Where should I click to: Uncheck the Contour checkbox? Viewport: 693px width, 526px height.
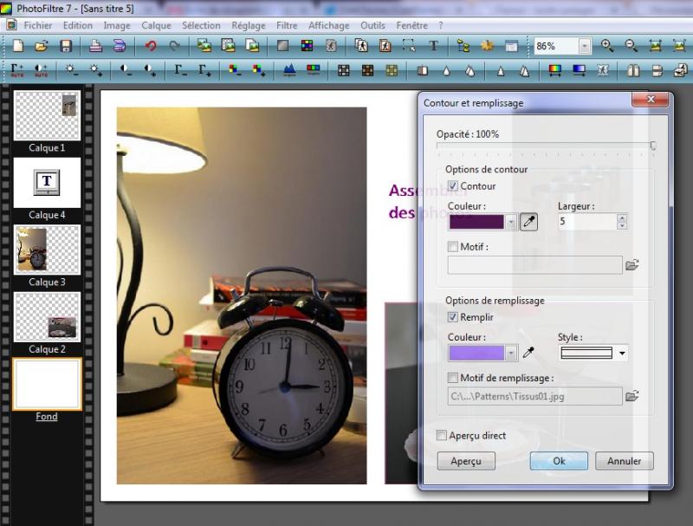click(x=453, y=186)
